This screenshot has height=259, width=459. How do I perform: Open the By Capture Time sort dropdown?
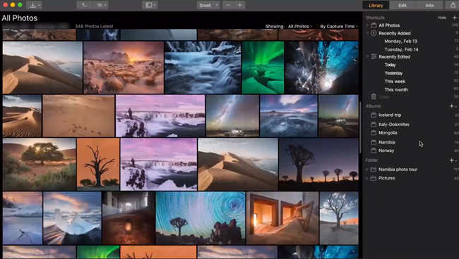pos(339,26)
